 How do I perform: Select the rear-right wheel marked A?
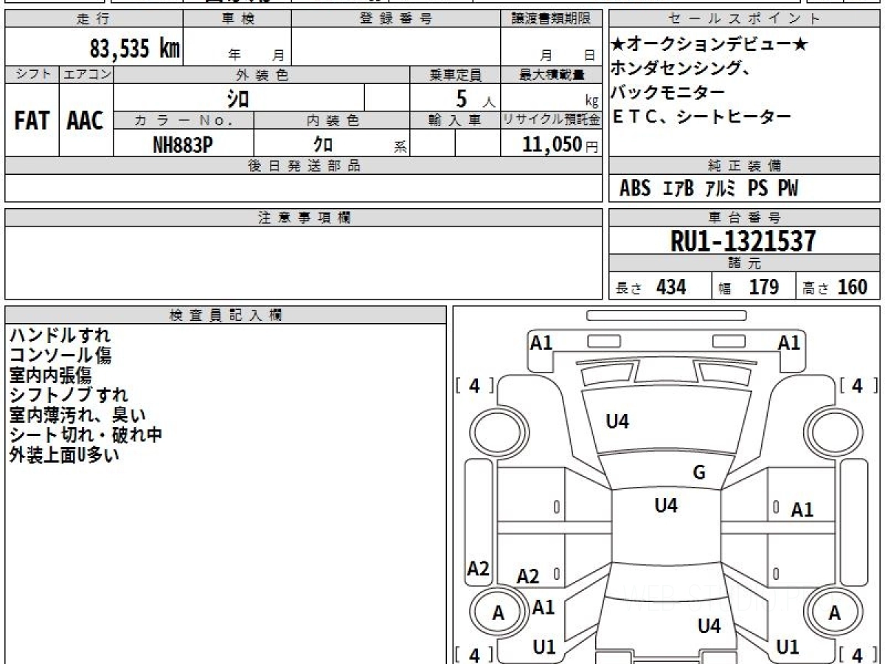(834, 613)
